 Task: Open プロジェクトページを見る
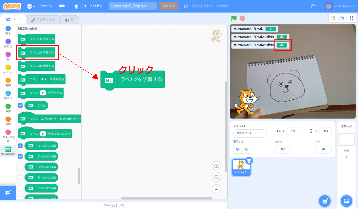[x=205, y=5]
